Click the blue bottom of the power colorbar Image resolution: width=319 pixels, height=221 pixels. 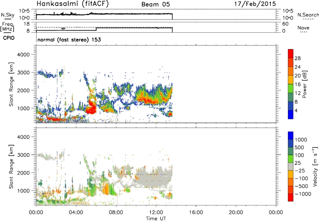(291, 114)
